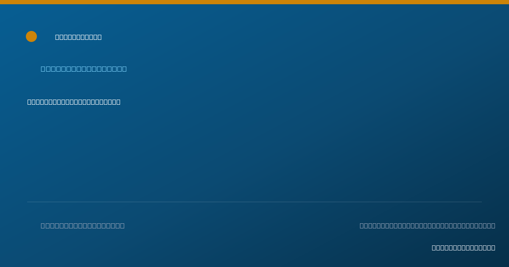Click the orange circle logo
The image size is (509, 267).
[x=31, y=36]
